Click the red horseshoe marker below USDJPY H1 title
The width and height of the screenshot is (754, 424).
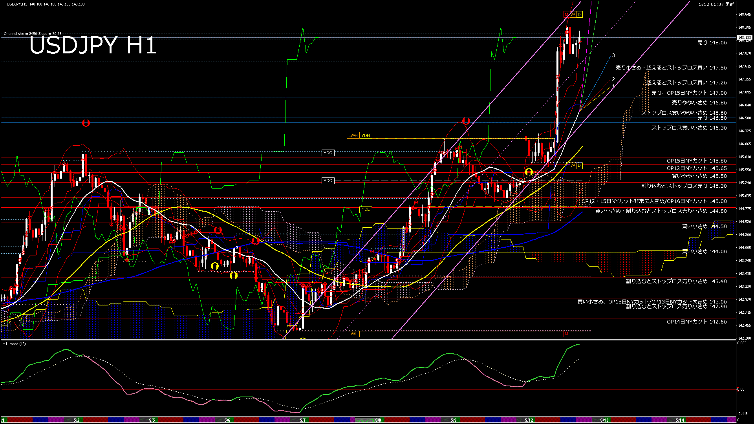(86, 123)
